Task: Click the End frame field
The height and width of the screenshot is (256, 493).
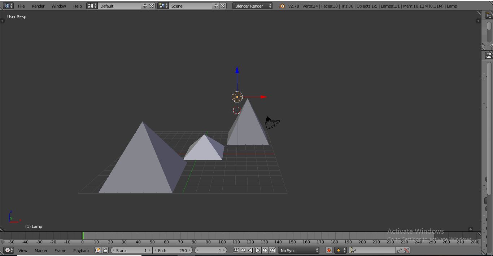Action: (173, 250)
